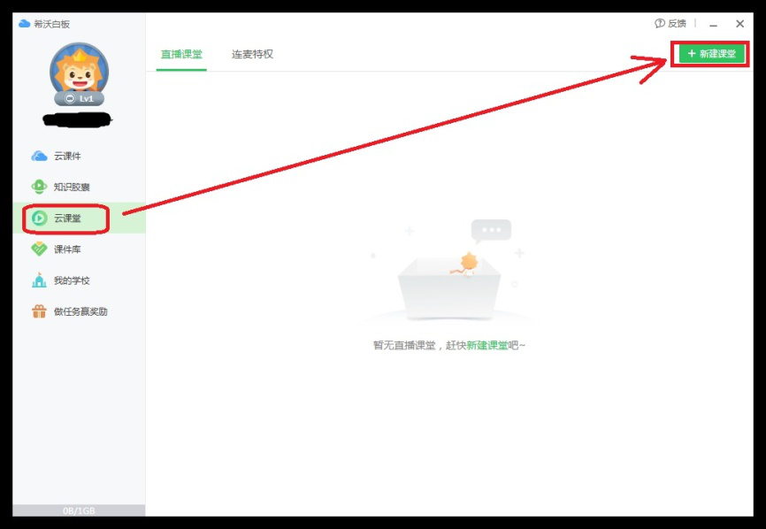This screenshot has height=529, width=766.
Task: Click the 反馈 feedback icon
Action: coord(660,24)
